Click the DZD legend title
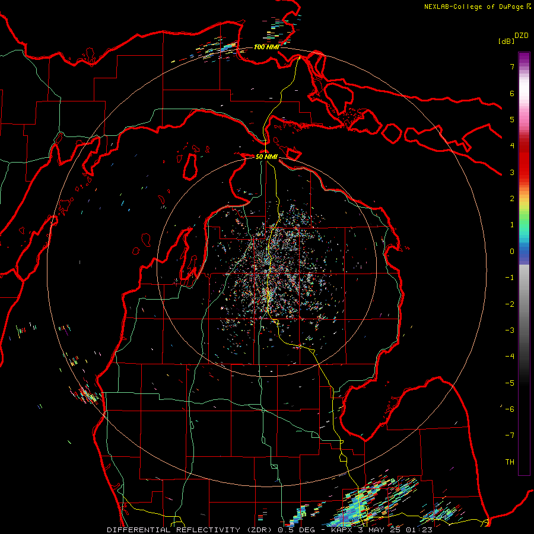534x534 pixels. tap(522, 35)
